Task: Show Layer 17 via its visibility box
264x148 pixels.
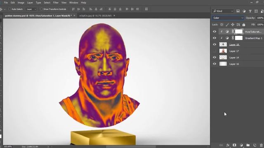Action: (x=214, y=51)
